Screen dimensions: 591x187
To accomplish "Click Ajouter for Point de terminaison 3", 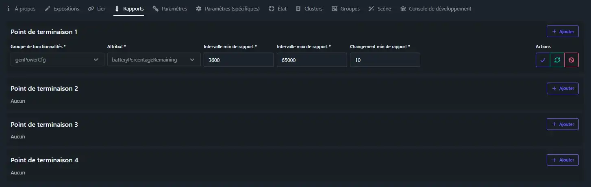I will [x=563, y=124].
